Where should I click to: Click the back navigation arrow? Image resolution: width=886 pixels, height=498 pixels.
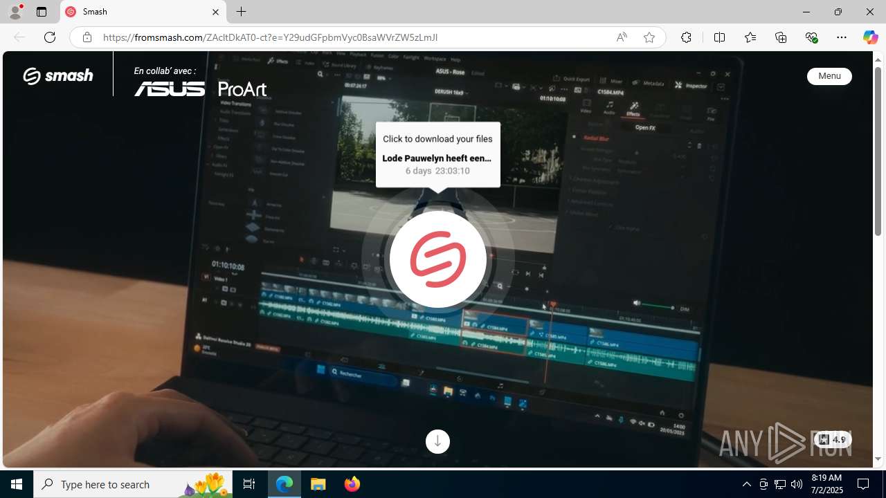pos(19,37)
